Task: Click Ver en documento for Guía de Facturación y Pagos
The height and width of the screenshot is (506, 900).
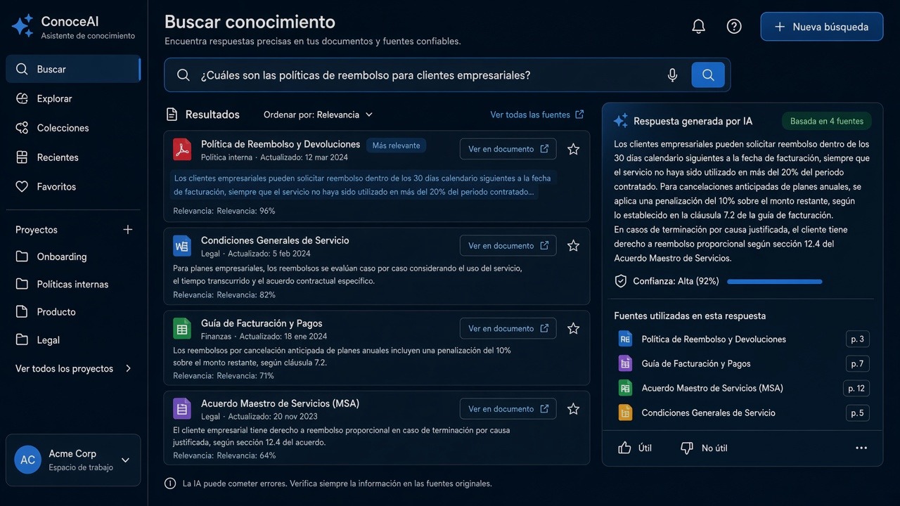Action: tap(508, 328)
